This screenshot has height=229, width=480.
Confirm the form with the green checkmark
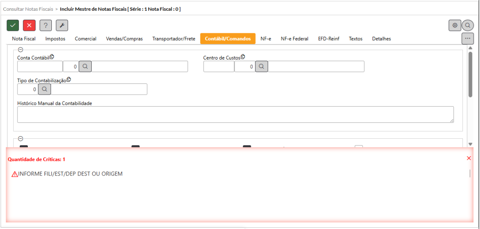[13, 25]
